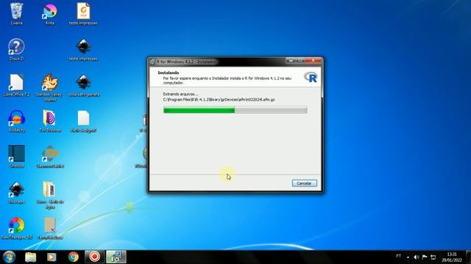Click the Show Desktop strip on taskbar
The width and height of the screenshot is (471, 264).
469,257
